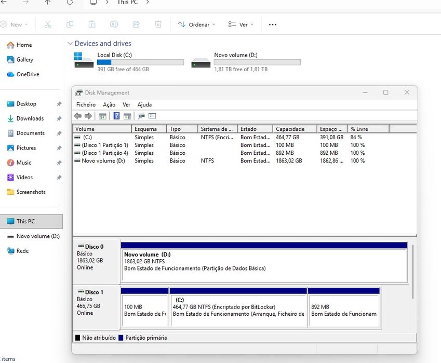441x363 pixels.
Task: Open the Ordenar sort dropdown
Action: tap(196, 25)
